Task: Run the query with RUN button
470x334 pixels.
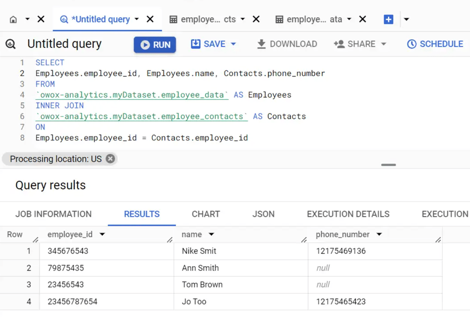Action: pyautogui.click(x=155, y=45)
